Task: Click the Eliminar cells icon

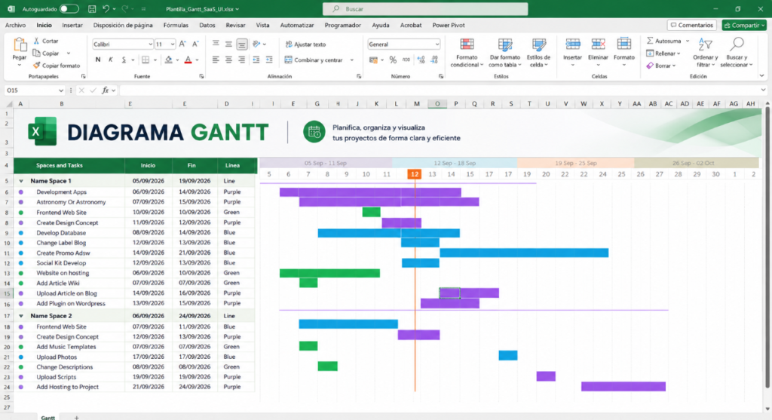Action: 598,44
